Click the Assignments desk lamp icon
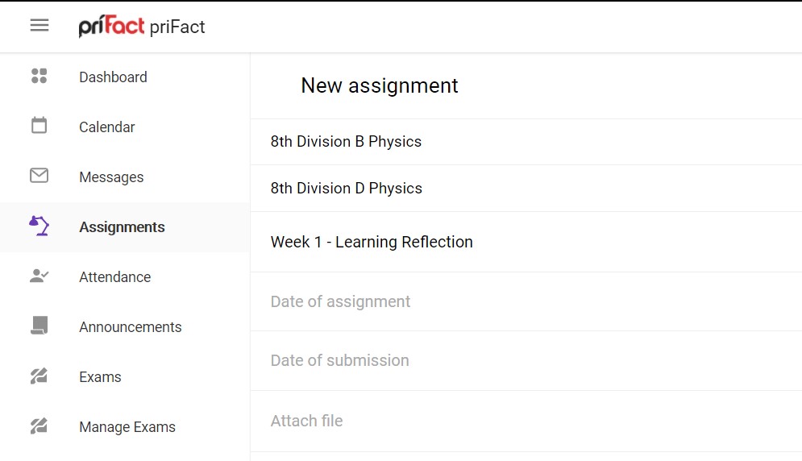Screen dimensions: 802x461 [39, 226]
